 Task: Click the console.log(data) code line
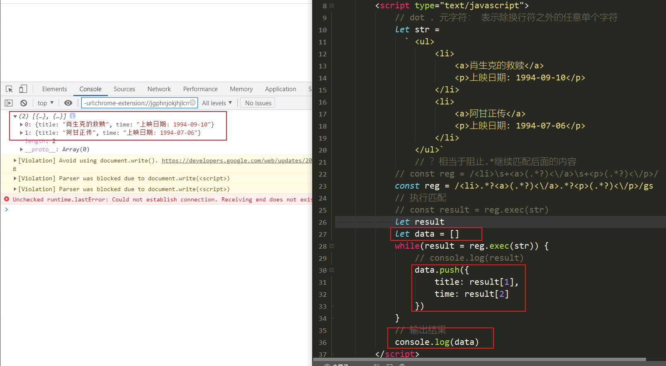[437, 342]
